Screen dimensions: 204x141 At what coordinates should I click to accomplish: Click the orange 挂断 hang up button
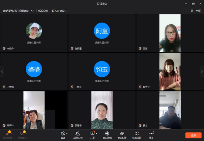(x=193, y=135)
